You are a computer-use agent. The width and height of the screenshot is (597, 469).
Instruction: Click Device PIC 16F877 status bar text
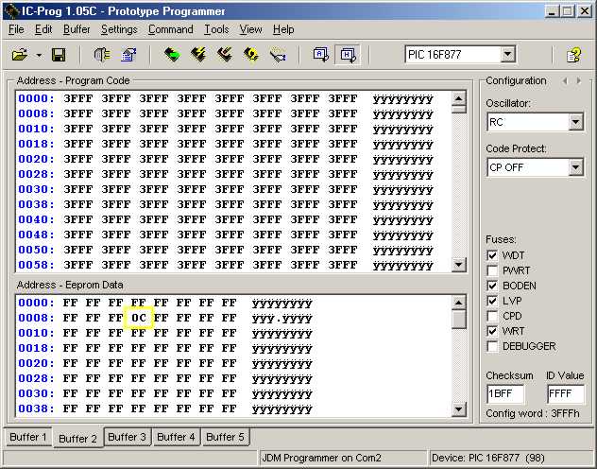488,458
